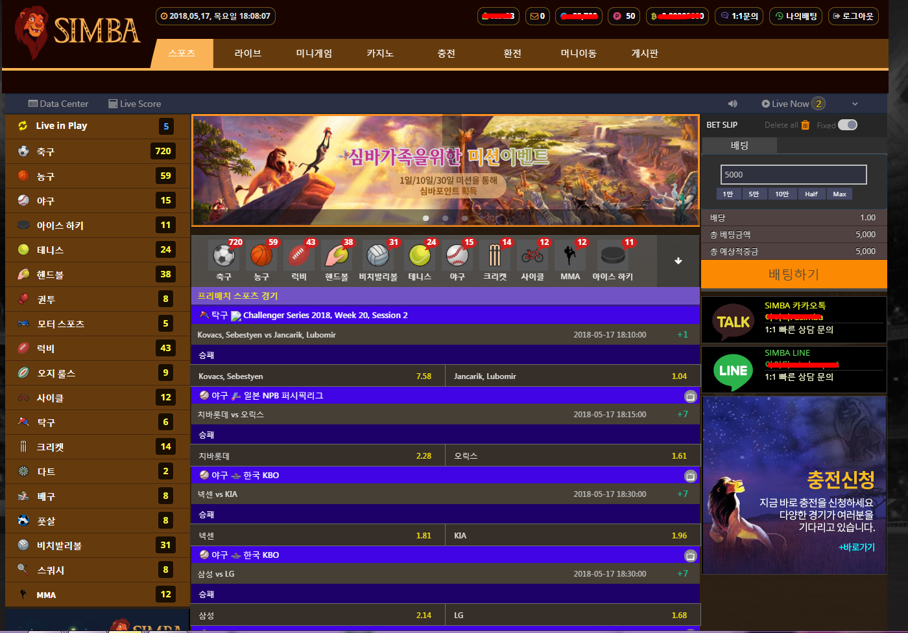The width and height of the screenshot is (908, 633).
Task: Select the beach volleyball icon in sports strip
Action: pos(378,255)
